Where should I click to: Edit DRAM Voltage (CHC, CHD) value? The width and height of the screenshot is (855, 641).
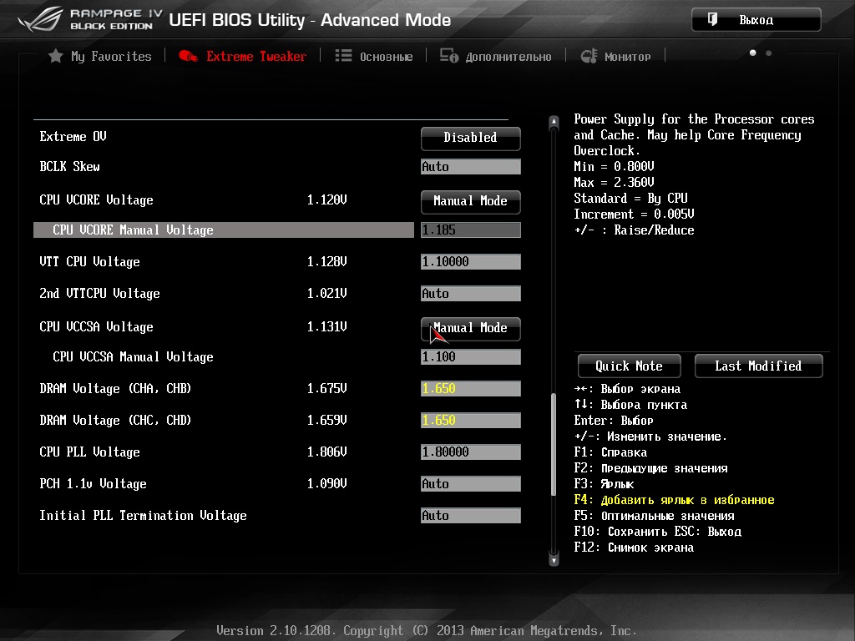click(x=471, y=421)
